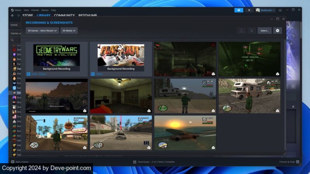Image resolution: width=310 pixels, height=174 pixels.
Task: Select the Dota game icon in sidebar
Action: tap(14, 50)
